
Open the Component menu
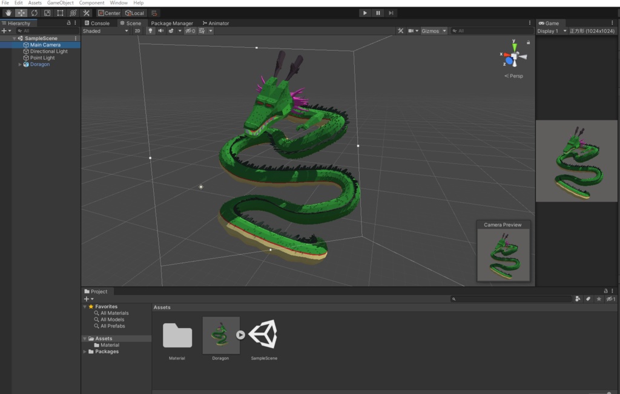pyautogui.click(x=91, y=3)
